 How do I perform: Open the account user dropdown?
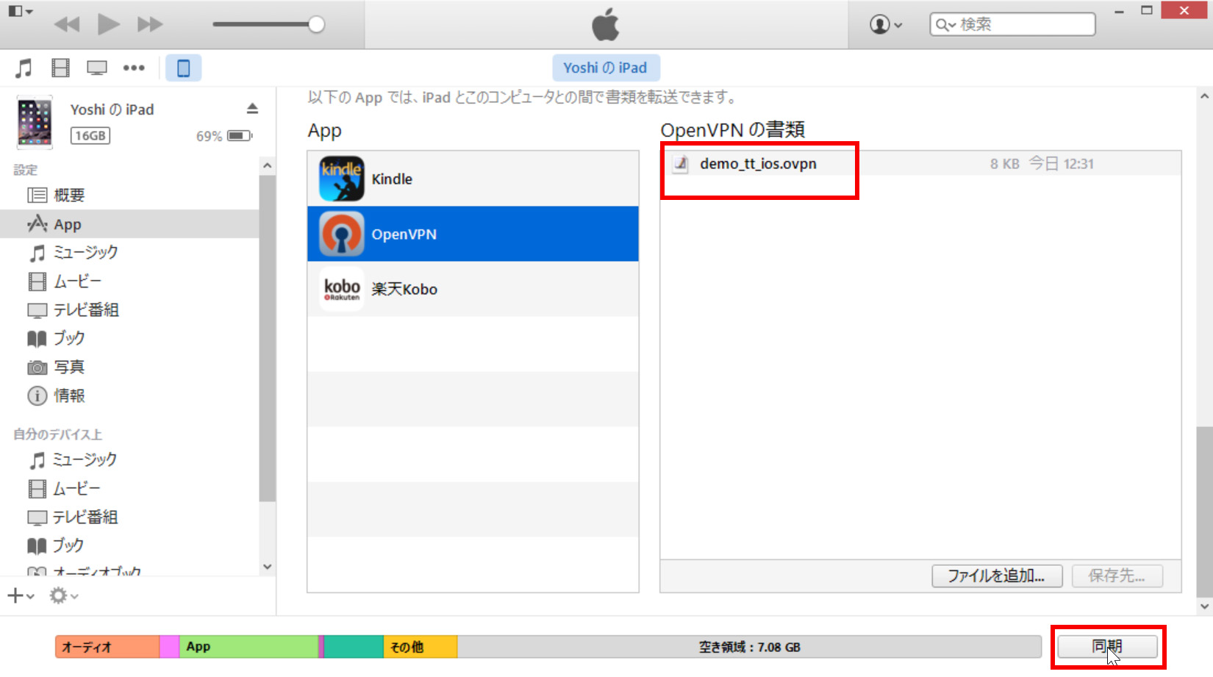(x=885, y=24)
